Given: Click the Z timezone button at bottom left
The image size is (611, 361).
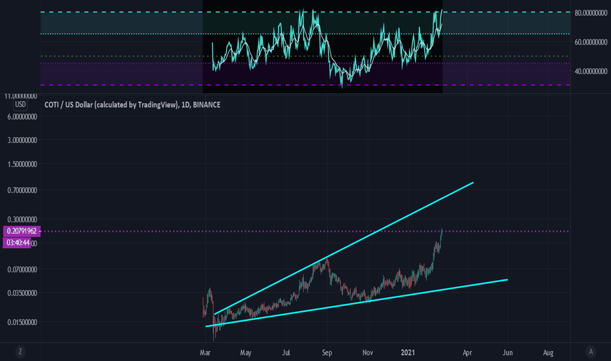Looking at the screenshot, I should click(x=20, y=352).
